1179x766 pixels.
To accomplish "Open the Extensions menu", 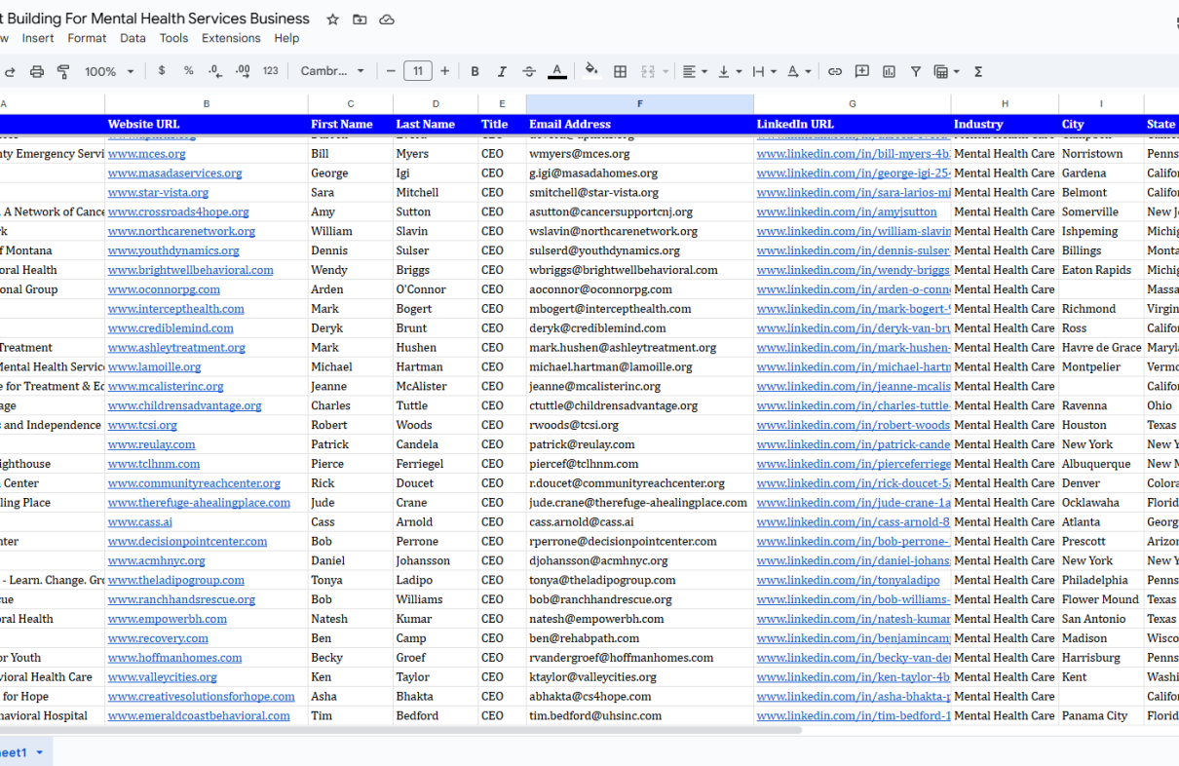I will point(231,38).
